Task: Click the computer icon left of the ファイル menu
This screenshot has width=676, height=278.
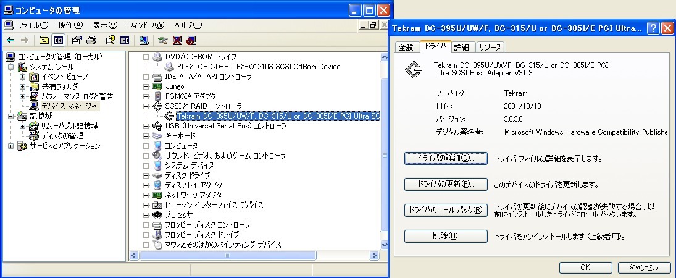Action: (9, 25)
